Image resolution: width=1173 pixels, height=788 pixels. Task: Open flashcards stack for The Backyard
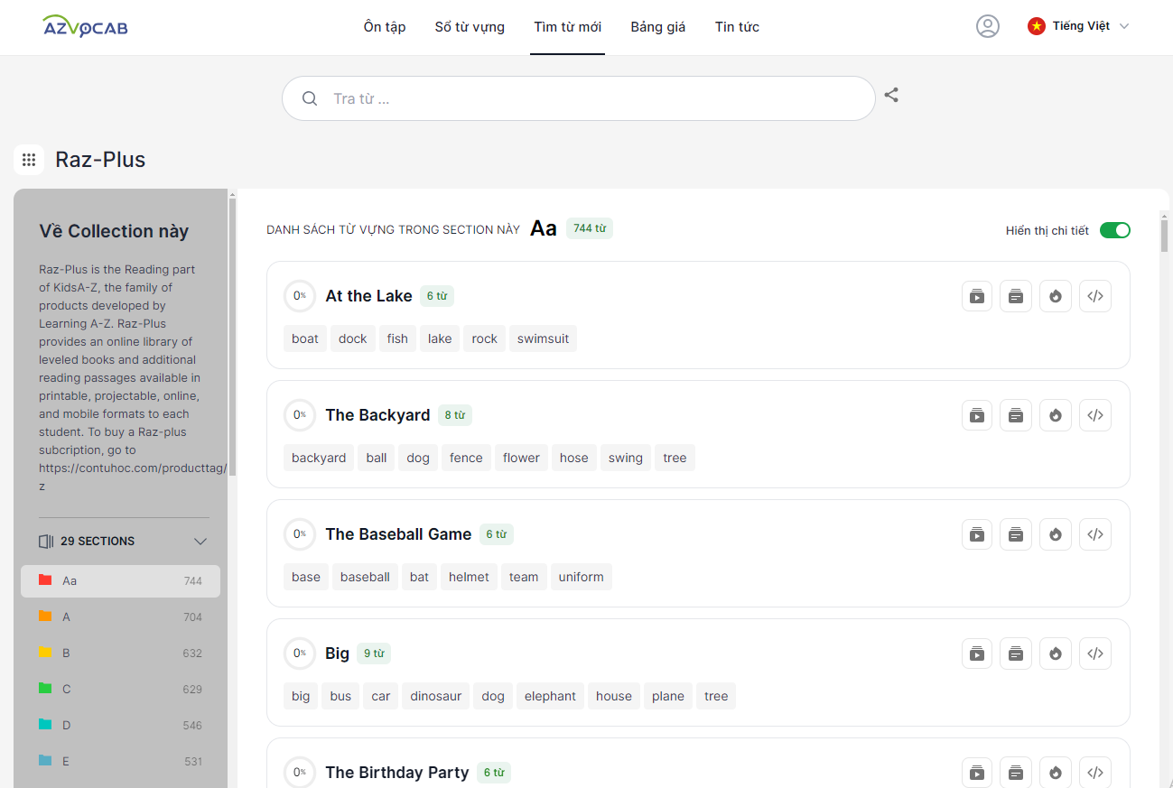click(x=1016, y=415)
